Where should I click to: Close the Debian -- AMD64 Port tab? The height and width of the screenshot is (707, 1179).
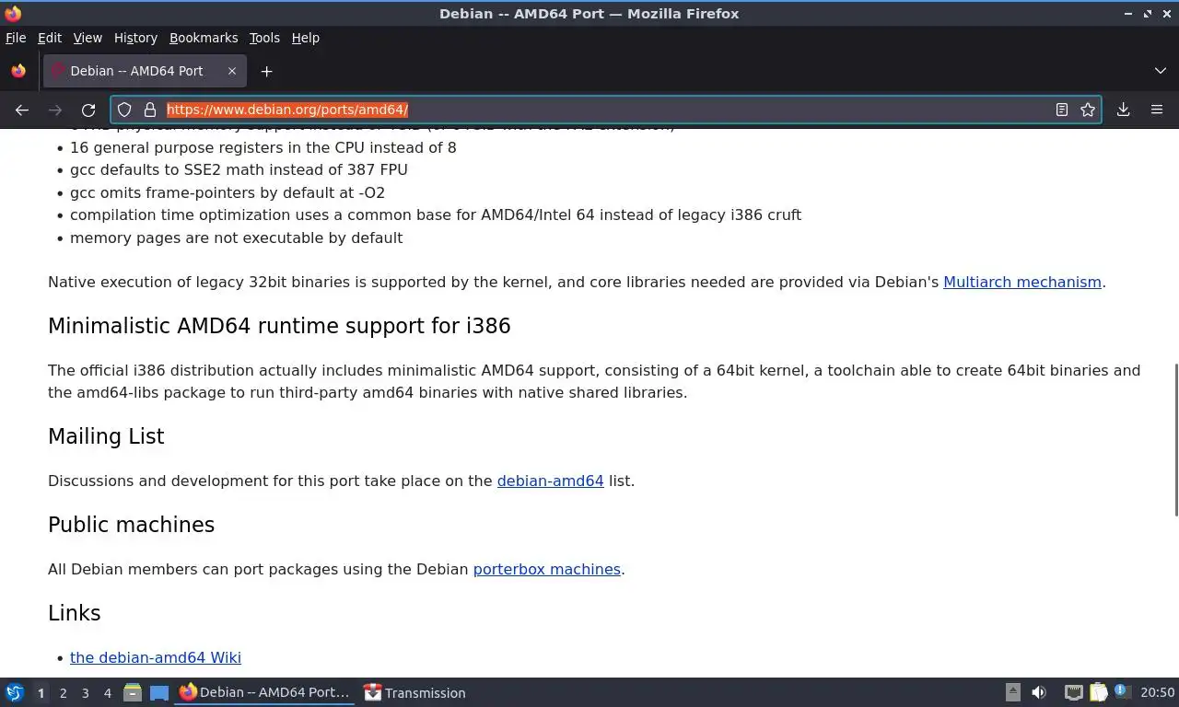click(x=232, y=71)
